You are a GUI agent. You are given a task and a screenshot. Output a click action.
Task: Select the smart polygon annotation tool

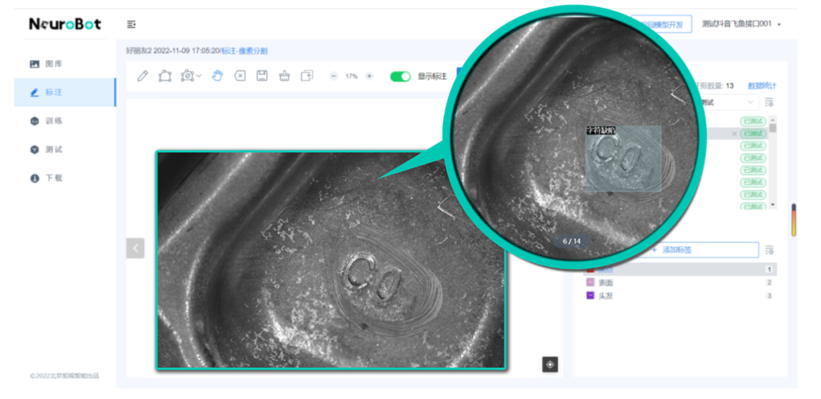(x=188, y=76)
